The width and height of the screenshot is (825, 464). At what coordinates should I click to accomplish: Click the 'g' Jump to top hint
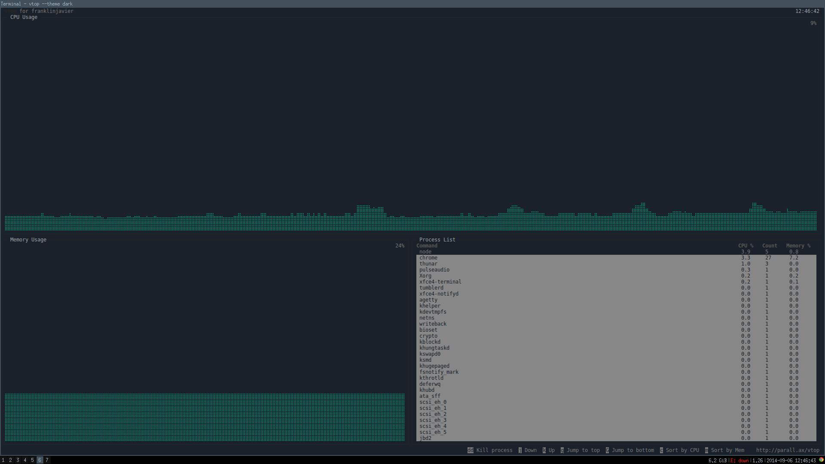(562, 450)
